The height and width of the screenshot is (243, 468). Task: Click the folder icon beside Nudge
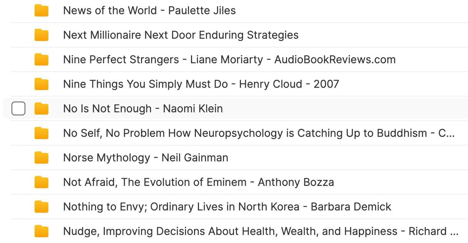pyautogui.click(x=41, y=232)
